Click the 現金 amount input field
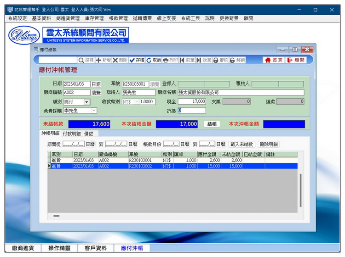Viewport: 345px width, 257px height. 192,102
